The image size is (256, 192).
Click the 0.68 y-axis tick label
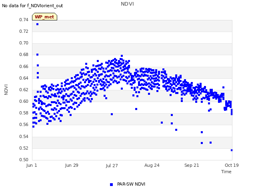coord(24,54)
